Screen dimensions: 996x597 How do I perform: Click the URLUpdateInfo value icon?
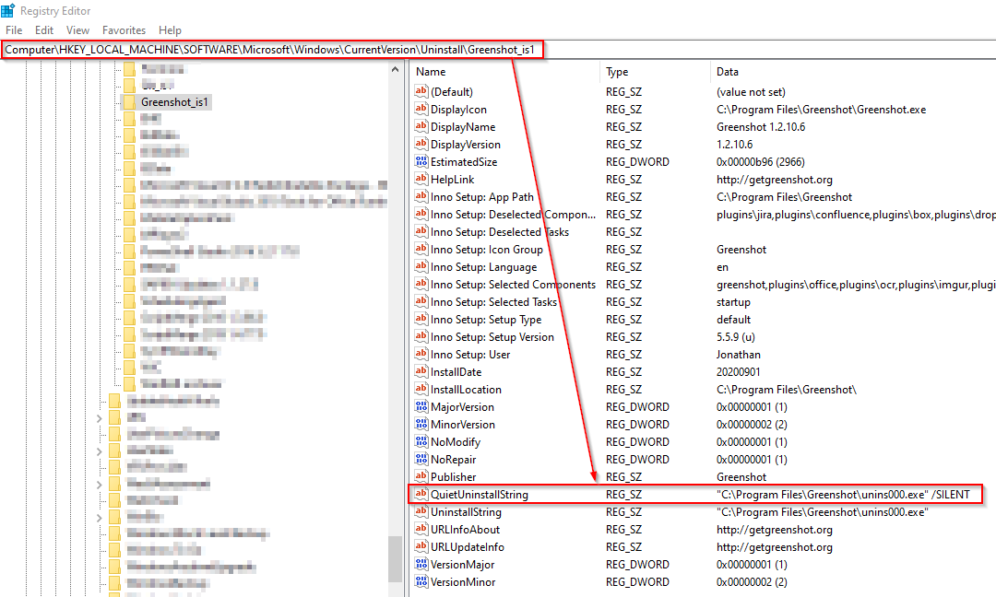[x=421, y=547]
